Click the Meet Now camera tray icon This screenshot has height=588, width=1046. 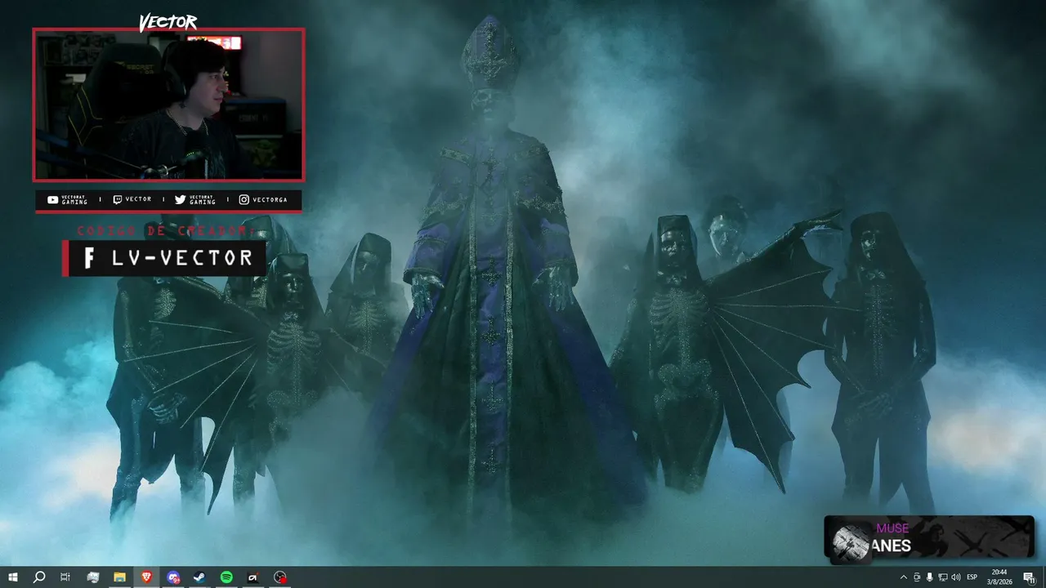(917, 577)
